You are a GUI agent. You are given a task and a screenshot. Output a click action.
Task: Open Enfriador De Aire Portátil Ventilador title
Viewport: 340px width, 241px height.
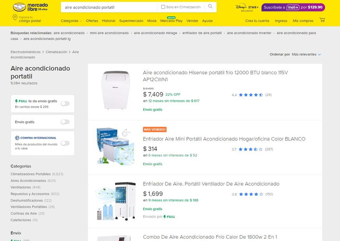point(211,184)
